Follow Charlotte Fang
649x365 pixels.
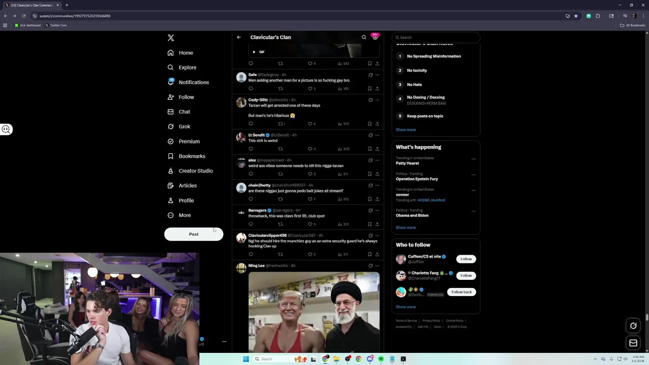466,275
